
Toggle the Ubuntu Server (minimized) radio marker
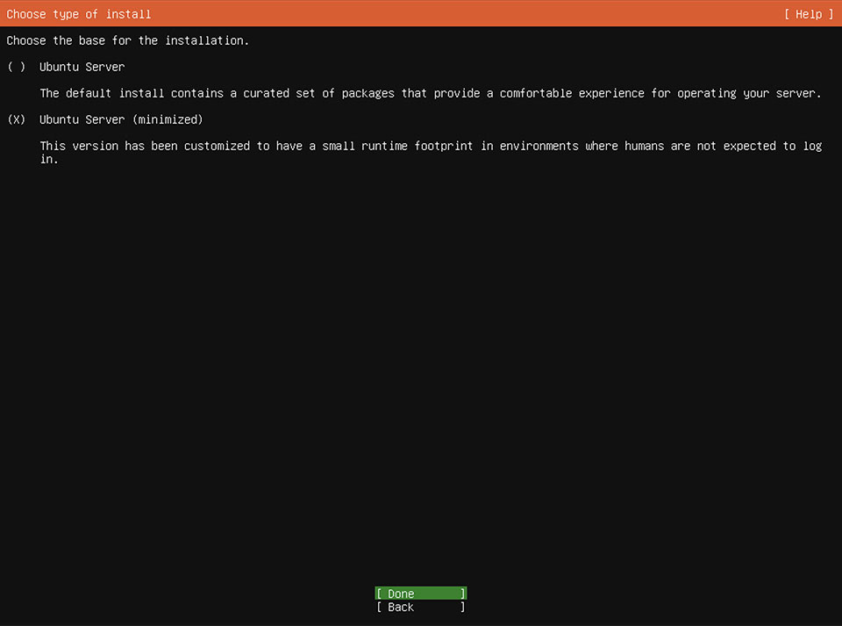pos(16,119)
